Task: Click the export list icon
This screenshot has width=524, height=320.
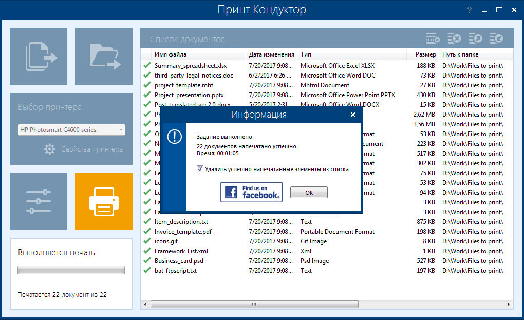Action: (x=475, y=39)
